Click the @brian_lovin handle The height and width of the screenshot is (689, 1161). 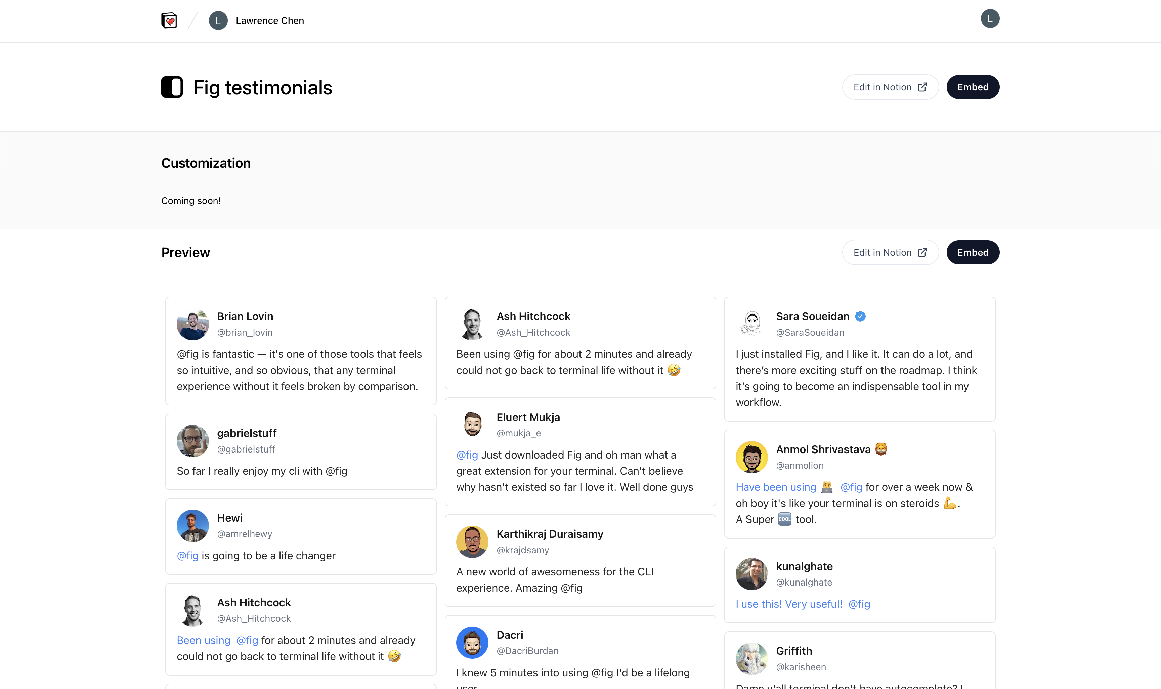coord(245,333)
